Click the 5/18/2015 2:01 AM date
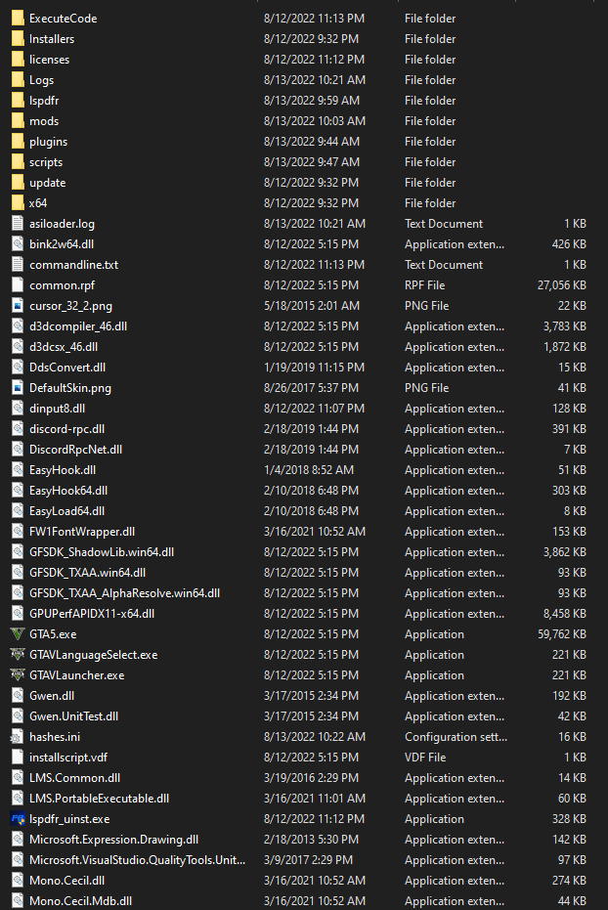 pyautogui.click(x=312, y=306)
